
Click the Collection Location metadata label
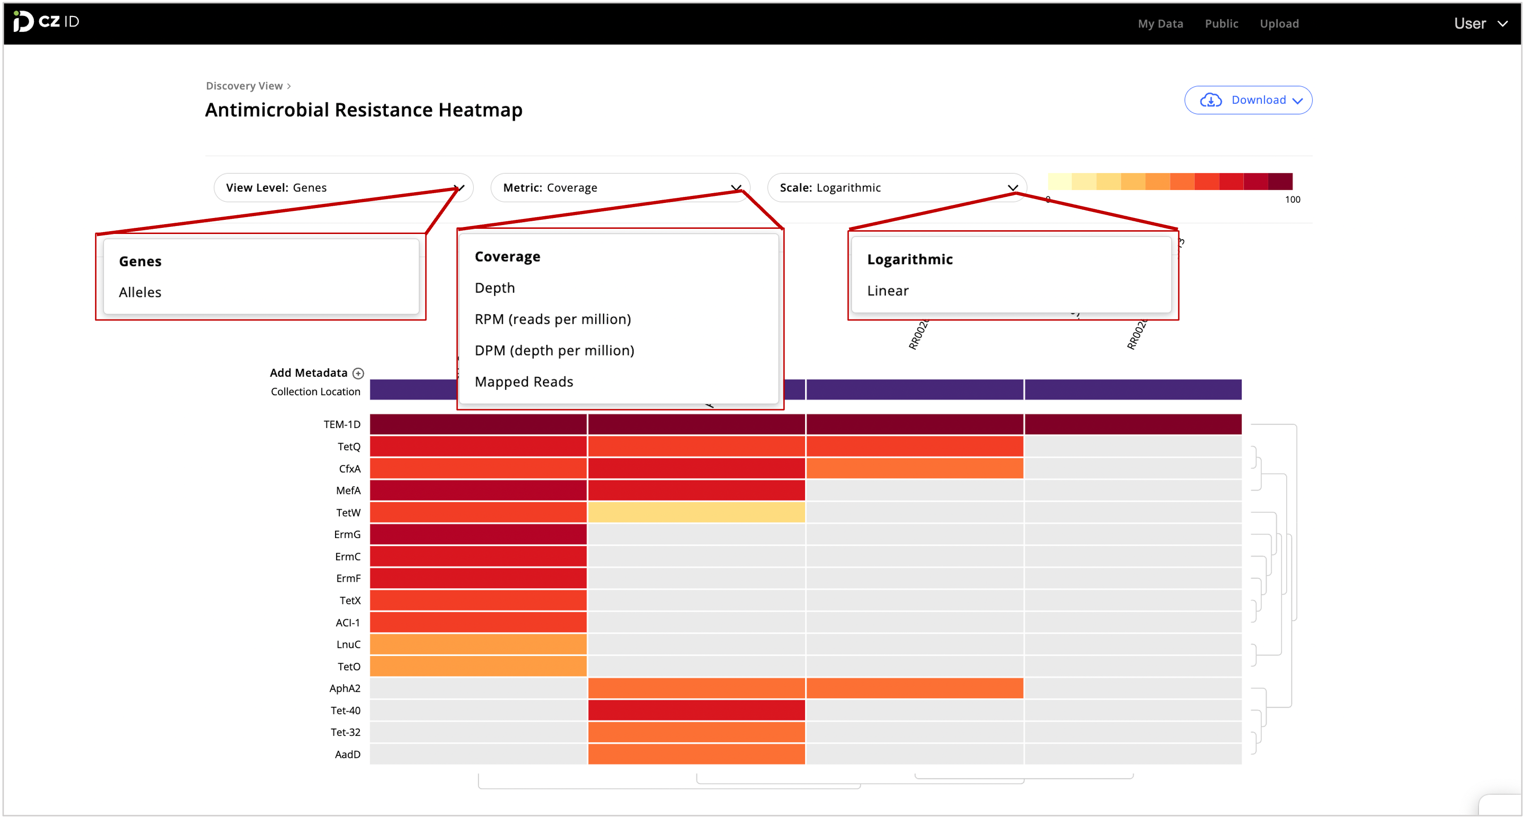coord(315,392)
